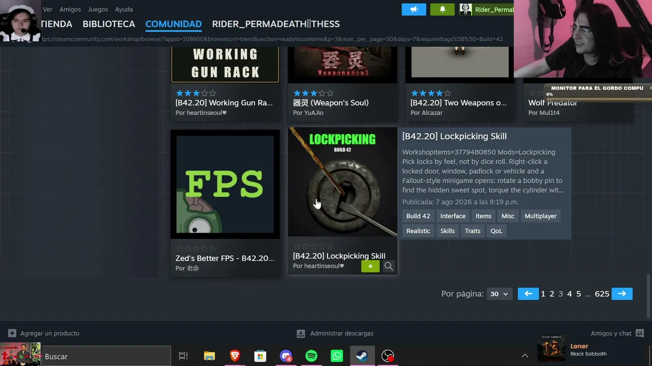Open the 器灵 (Weapon's Soul) title

pos(331,103)
